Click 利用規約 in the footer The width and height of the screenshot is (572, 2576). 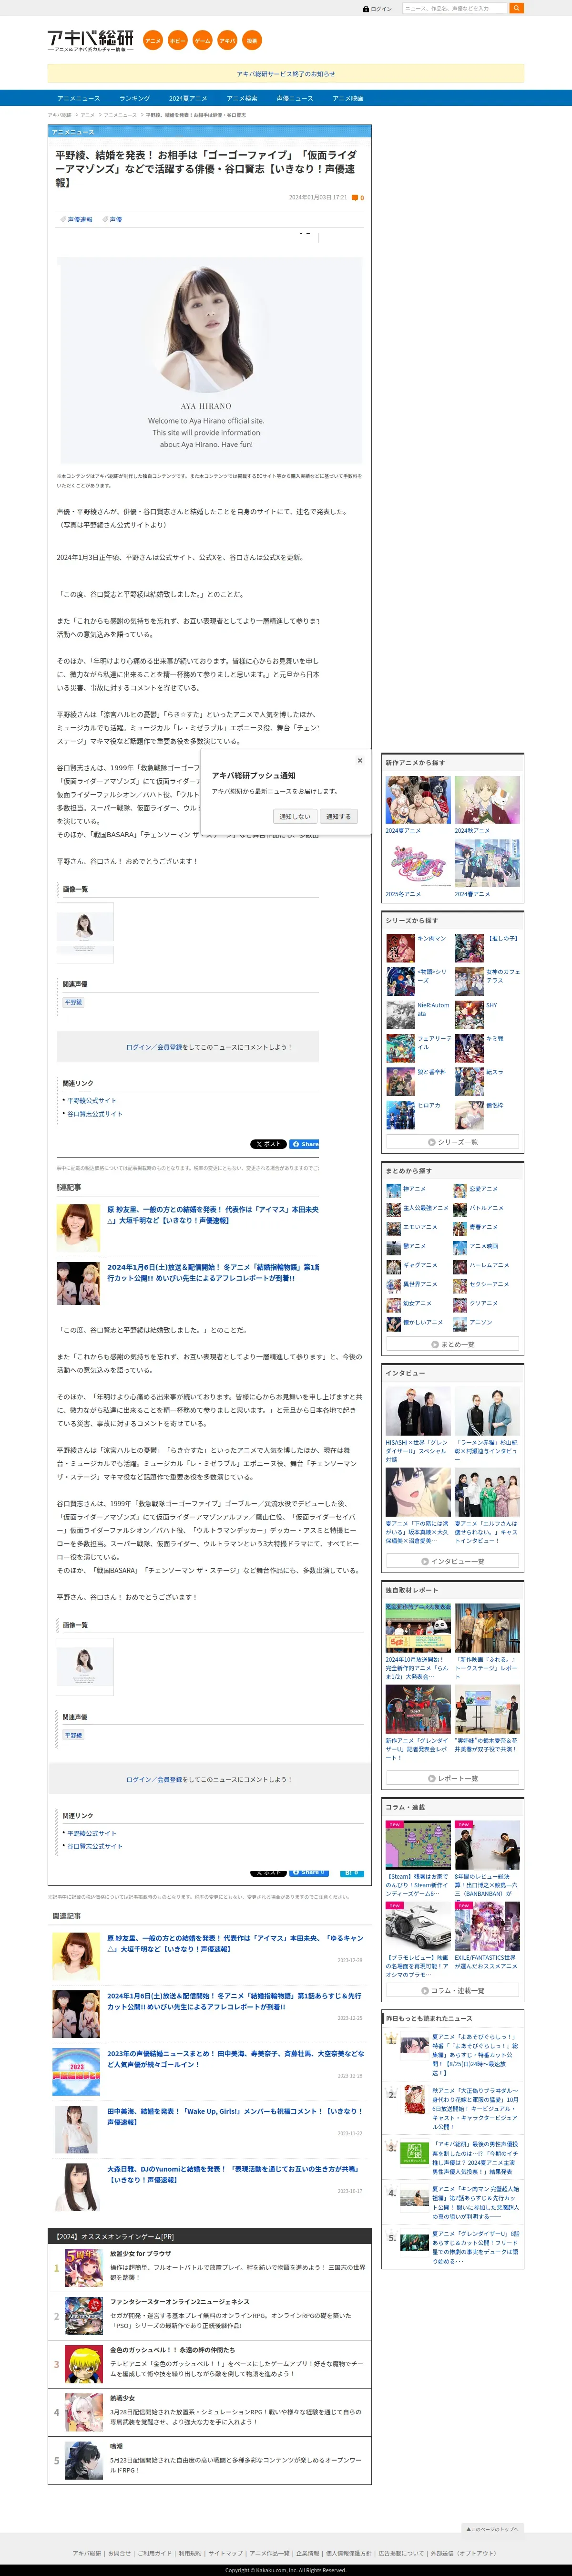click(190, 2553)
